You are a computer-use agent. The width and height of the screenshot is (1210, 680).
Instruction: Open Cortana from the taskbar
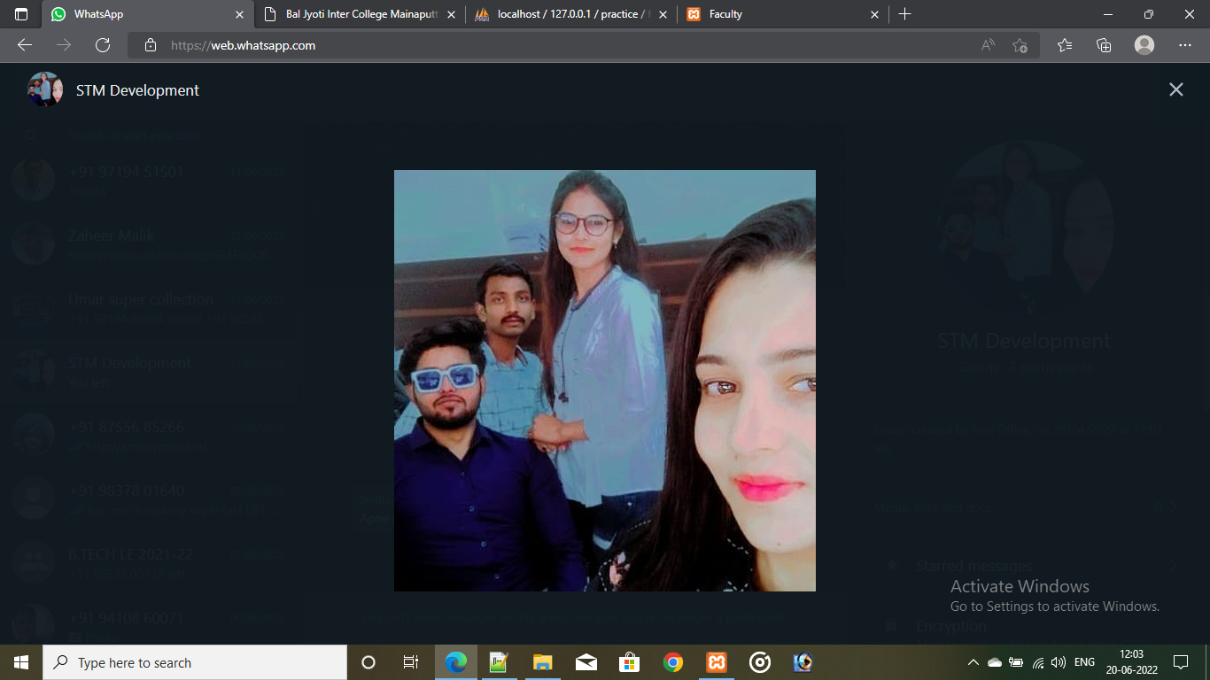368,662
